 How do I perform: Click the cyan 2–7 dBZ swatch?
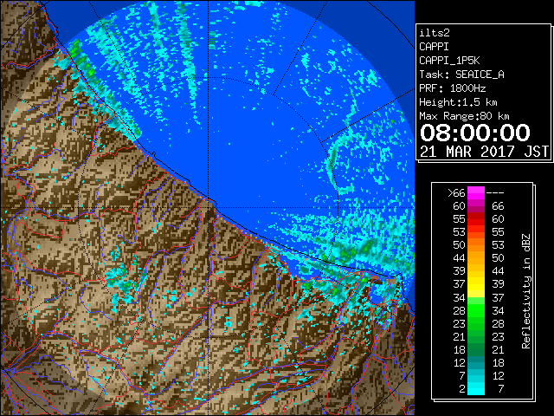pos(476,388)
